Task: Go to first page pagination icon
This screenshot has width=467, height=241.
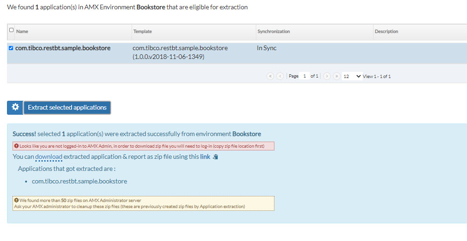Action: coord(270,76)
